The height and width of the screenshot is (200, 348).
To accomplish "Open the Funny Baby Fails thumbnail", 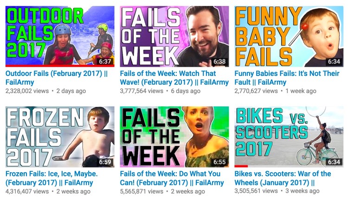I will click(x=289, y=36).
